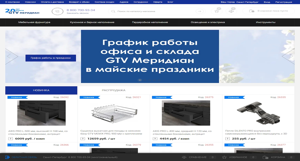Click the Вход login link
Viewport: 300px width, 161px height.
point(267,2)
